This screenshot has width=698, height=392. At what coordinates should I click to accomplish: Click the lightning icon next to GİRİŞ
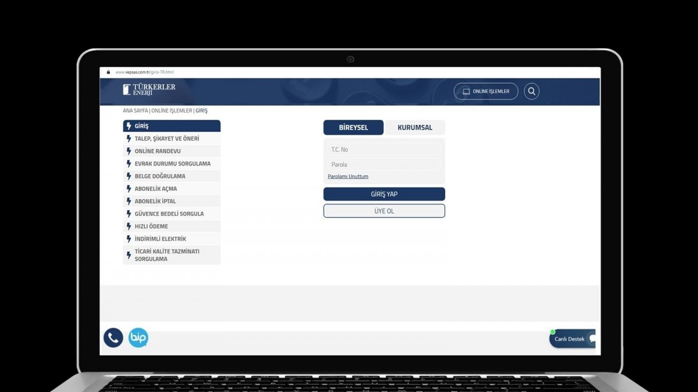[129, 125]
